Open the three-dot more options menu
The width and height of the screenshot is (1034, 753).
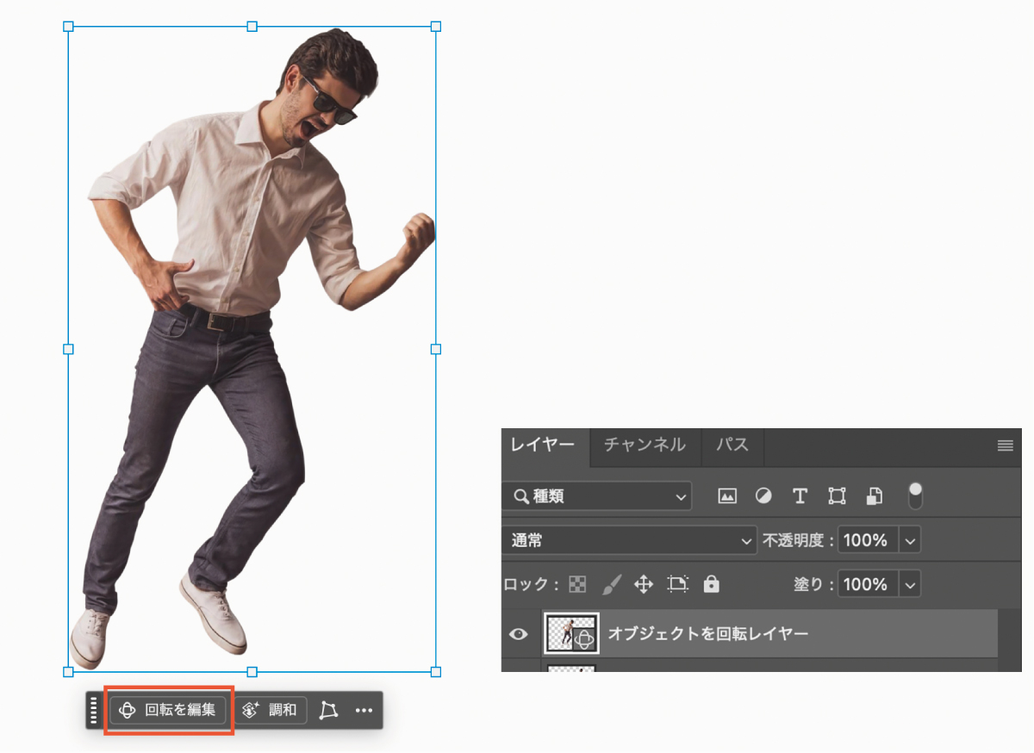(x=364, y=710)
